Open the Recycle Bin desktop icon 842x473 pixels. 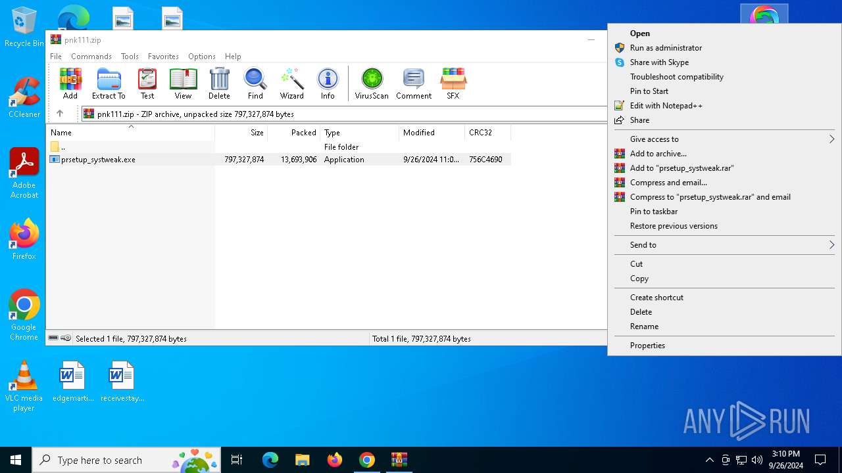click(x=24, y=28)
